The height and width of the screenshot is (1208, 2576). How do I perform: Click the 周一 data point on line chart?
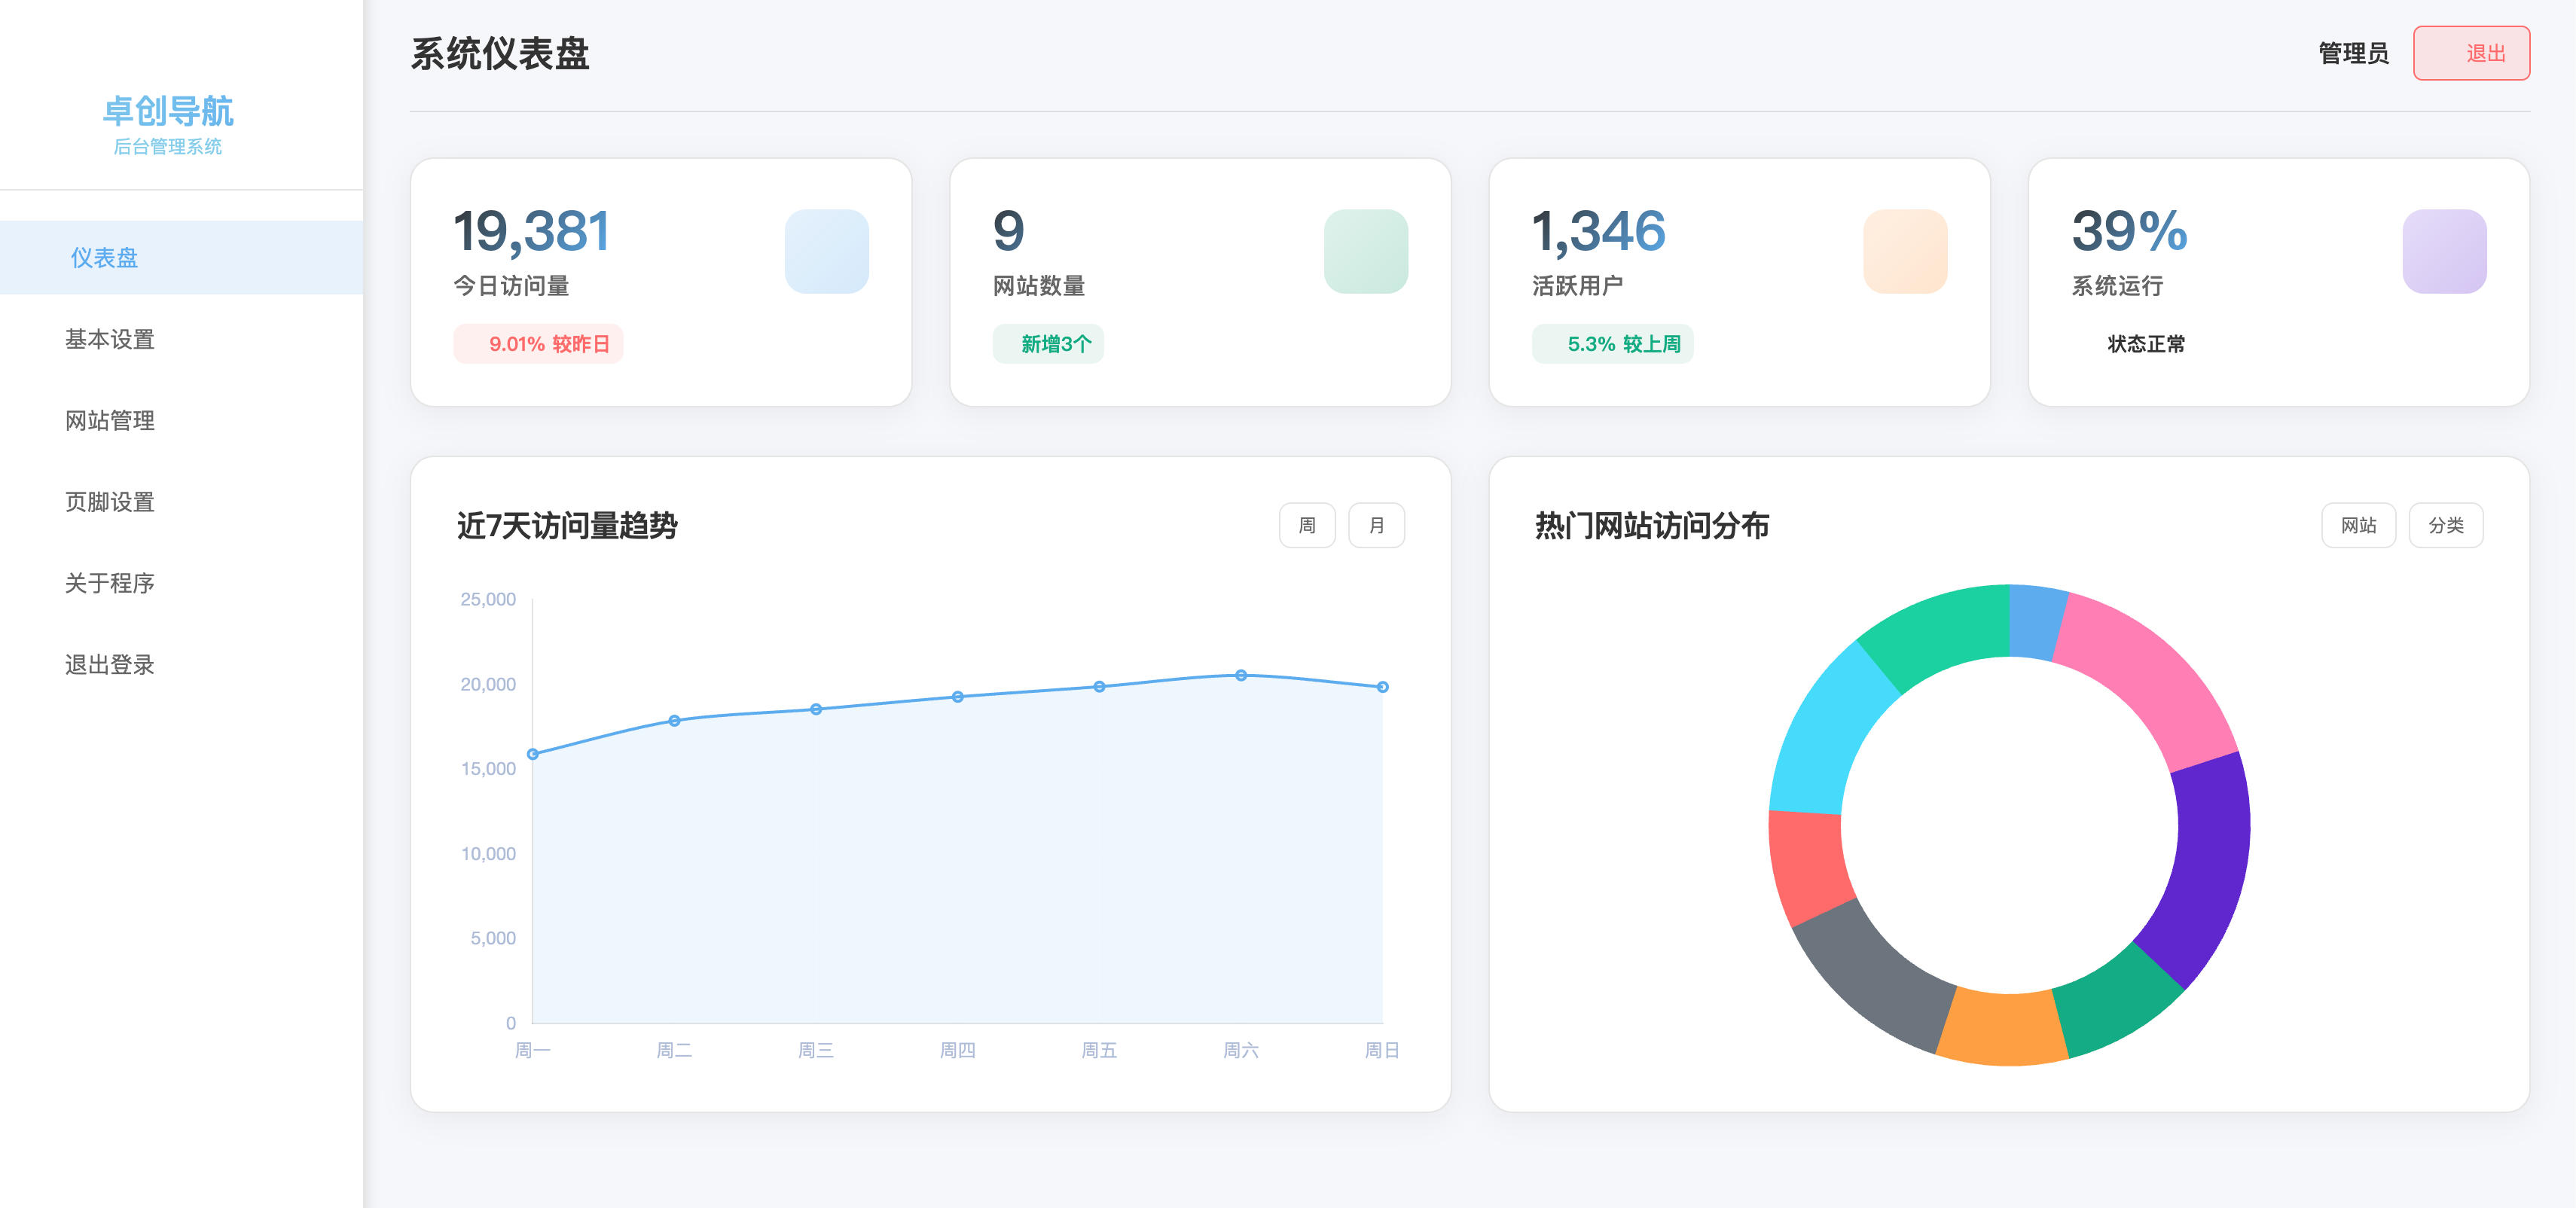[x=533, y=754]
